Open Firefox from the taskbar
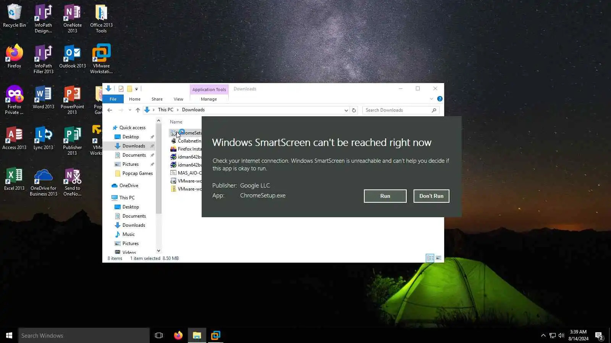The width and height of the screenshot is (611, 343). (178, 335)
